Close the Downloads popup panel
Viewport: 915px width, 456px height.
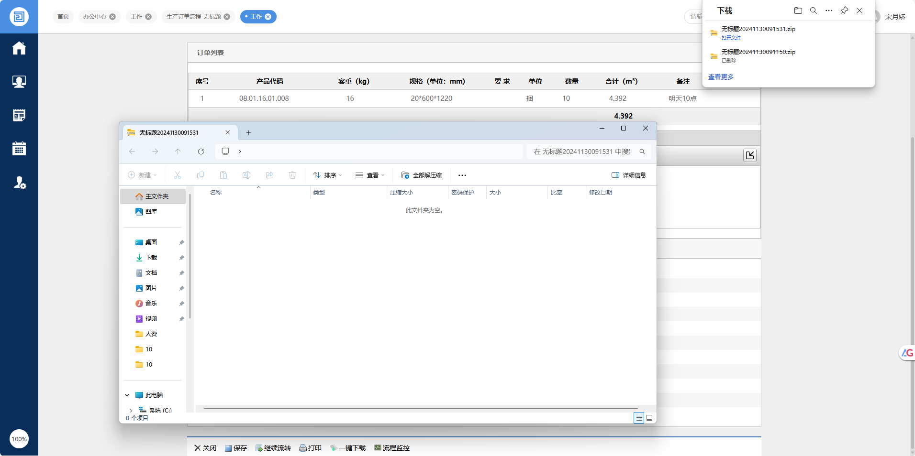pyautogui.click(x=859, y=11)
